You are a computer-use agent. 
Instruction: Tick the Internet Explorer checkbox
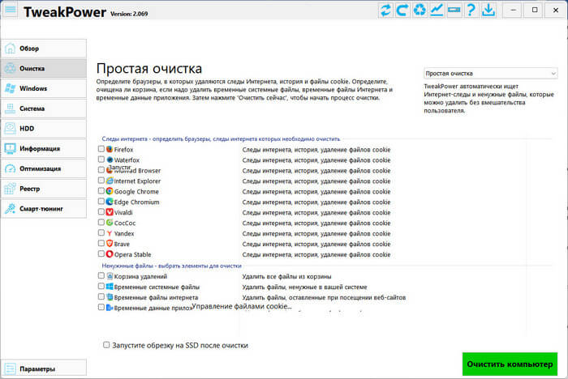(101, 180)
